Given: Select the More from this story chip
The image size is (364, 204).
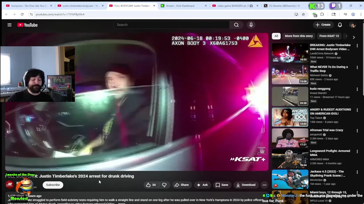Looking at the screenshot, I should 299,36.
